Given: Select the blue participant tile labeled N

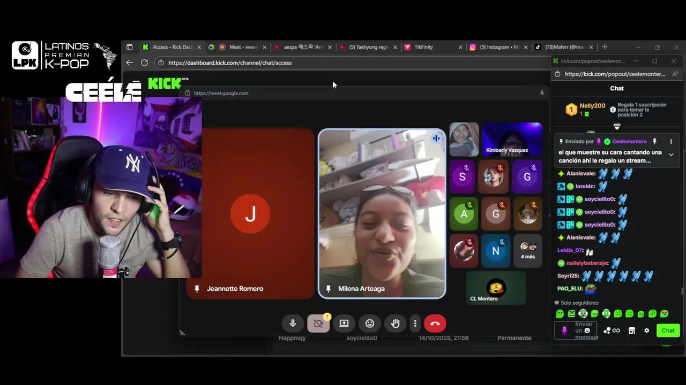Looking at the screenshot, I should click(496, 251).
